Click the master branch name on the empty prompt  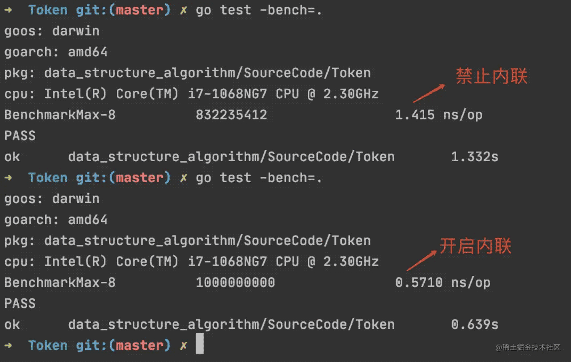point(140,345)
